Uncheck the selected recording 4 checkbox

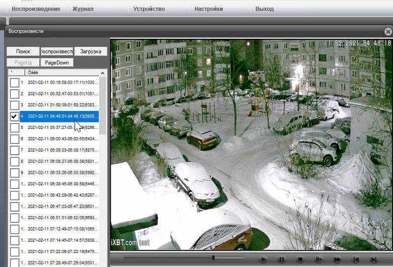click(x=15, y=116)
